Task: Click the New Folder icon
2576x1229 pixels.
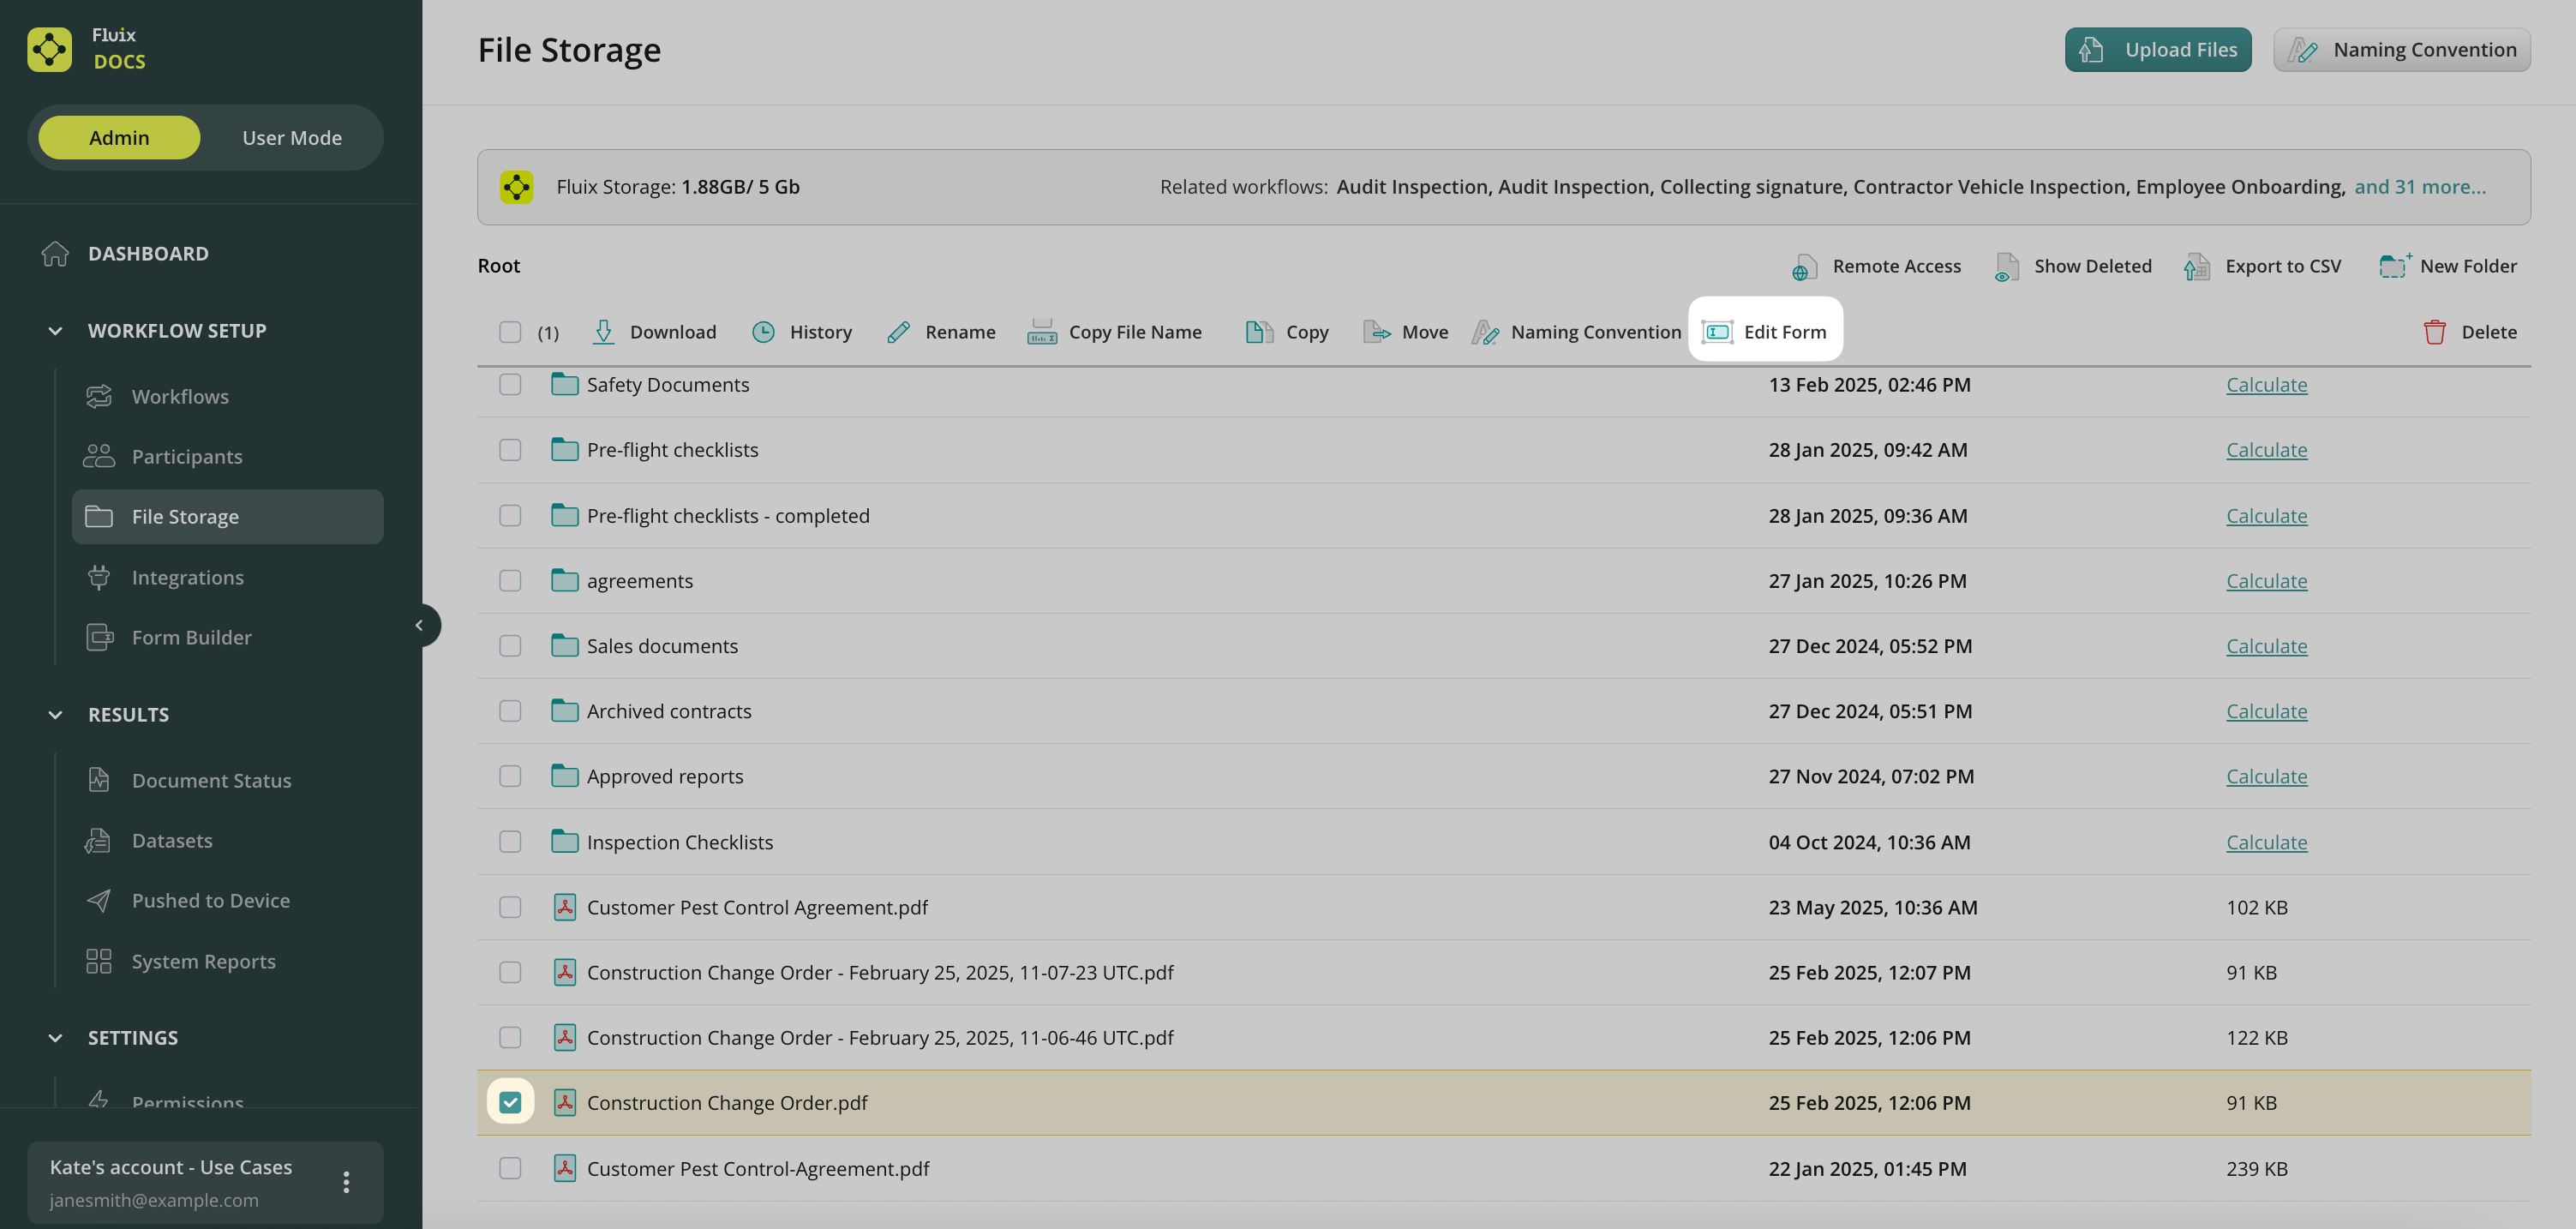Action: pyautogui.click(x=2393, y=266)
